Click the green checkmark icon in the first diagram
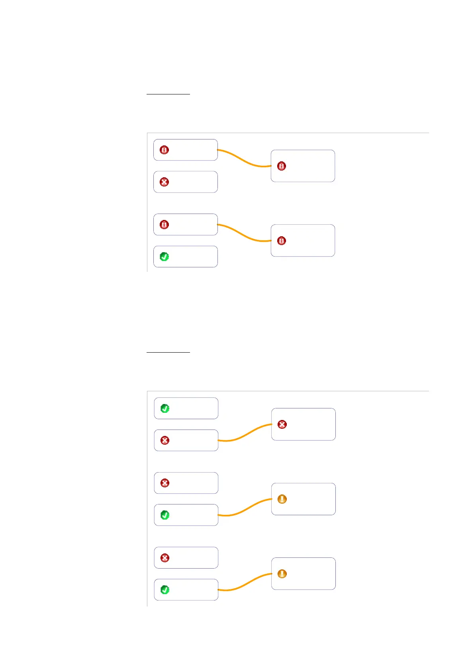This screenshot has width=474, height=671. tap(164, 257)
